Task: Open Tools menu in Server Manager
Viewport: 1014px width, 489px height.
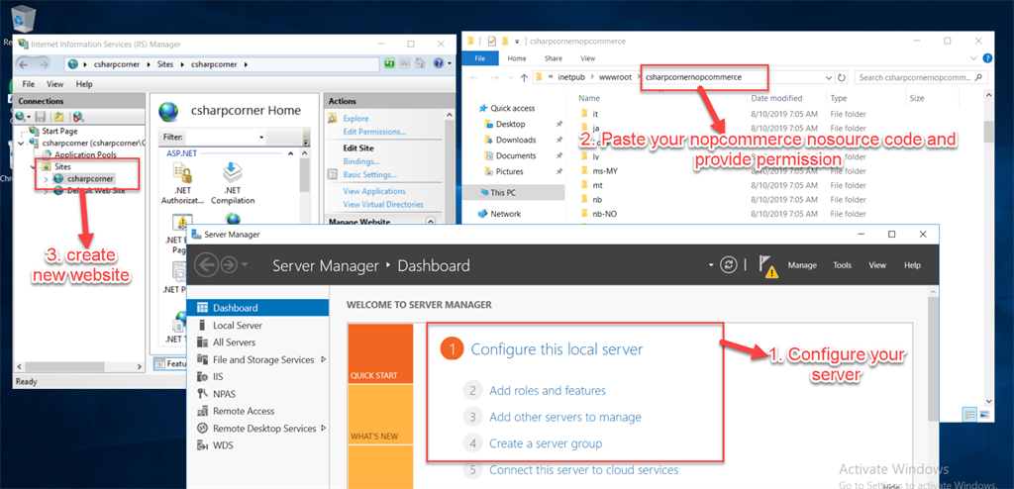Action: click(x=842, y=265)
